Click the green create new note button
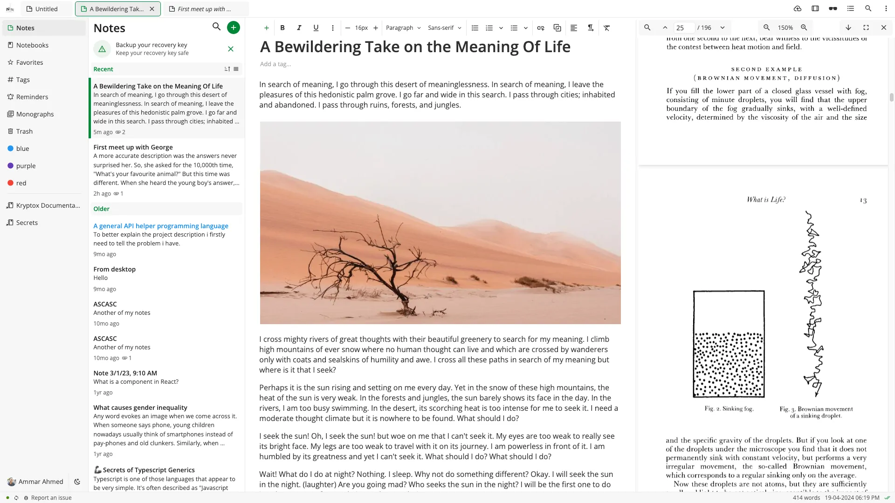The image size is (895, 503). point(234,27)
